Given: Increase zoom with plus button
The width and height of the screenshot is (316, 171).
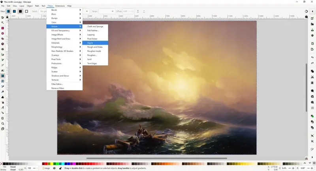Looking at the screenshot, I should point(293,168).
